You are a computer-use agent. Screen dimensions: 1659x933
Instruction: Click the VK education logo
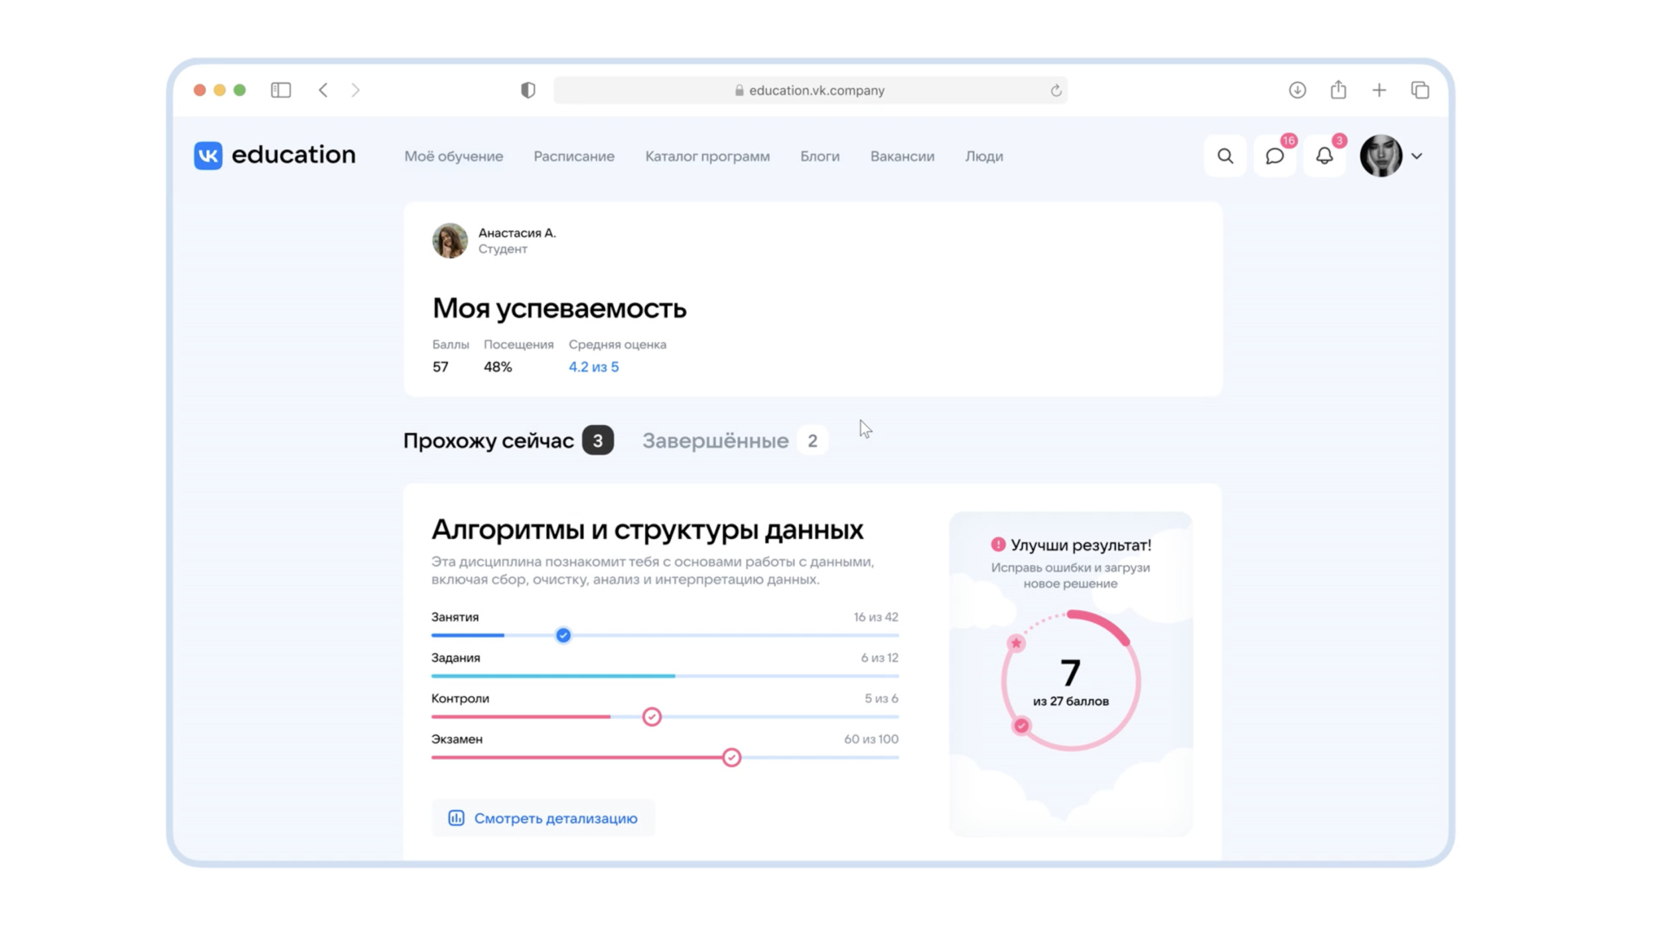click(x=274, y=155)
